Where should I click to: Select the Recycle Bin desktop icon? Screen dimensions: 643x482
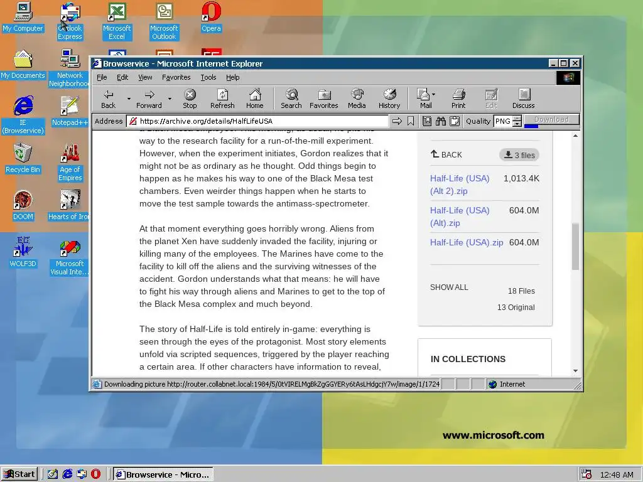coord(23,158)
